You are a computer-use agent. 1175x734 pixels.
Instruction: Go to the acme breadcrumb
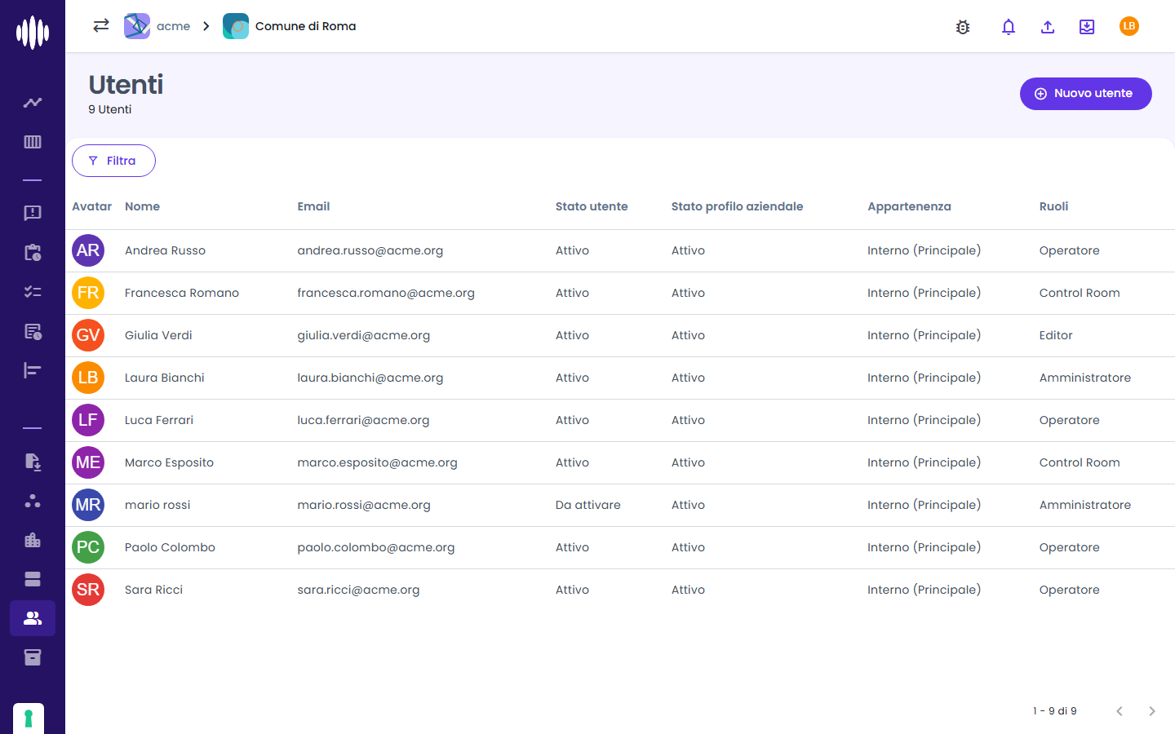coord(157,26)
